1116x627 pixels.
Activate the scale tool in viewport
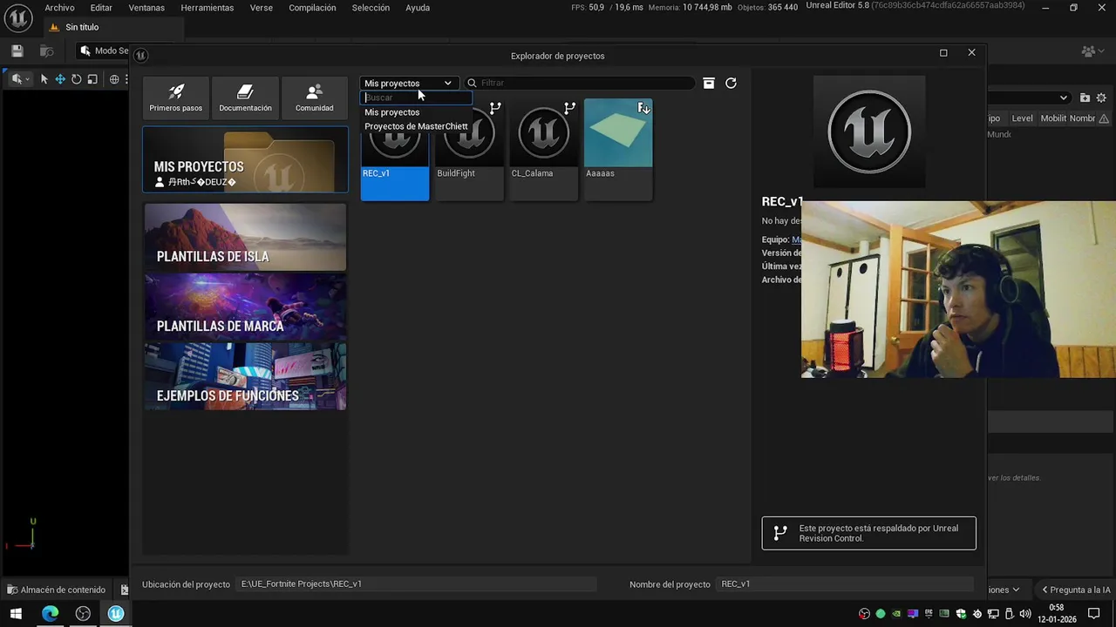92,79
